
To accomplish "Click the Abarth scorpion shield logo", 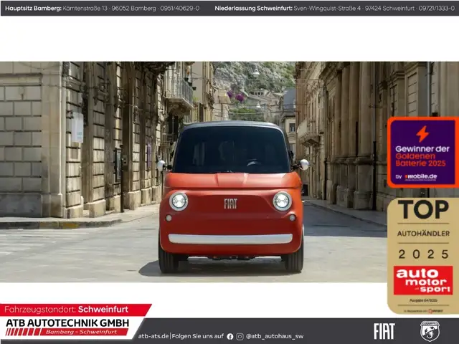I will 430,331.
